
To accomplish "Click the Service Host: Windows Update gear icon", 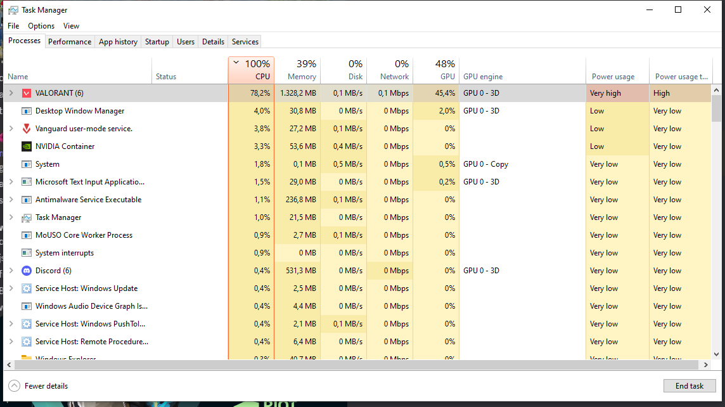I will pos(27,288).
